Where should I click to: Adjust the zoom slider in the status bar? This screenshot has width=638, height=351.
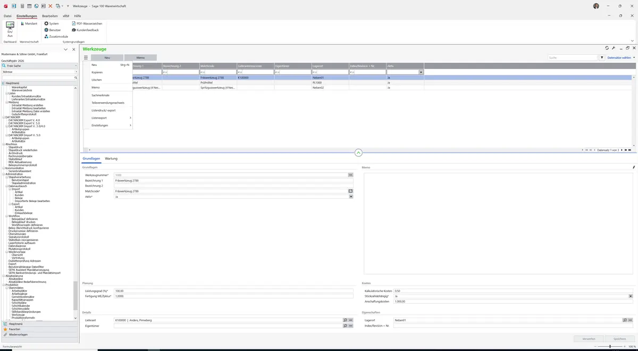click(610, 347)
